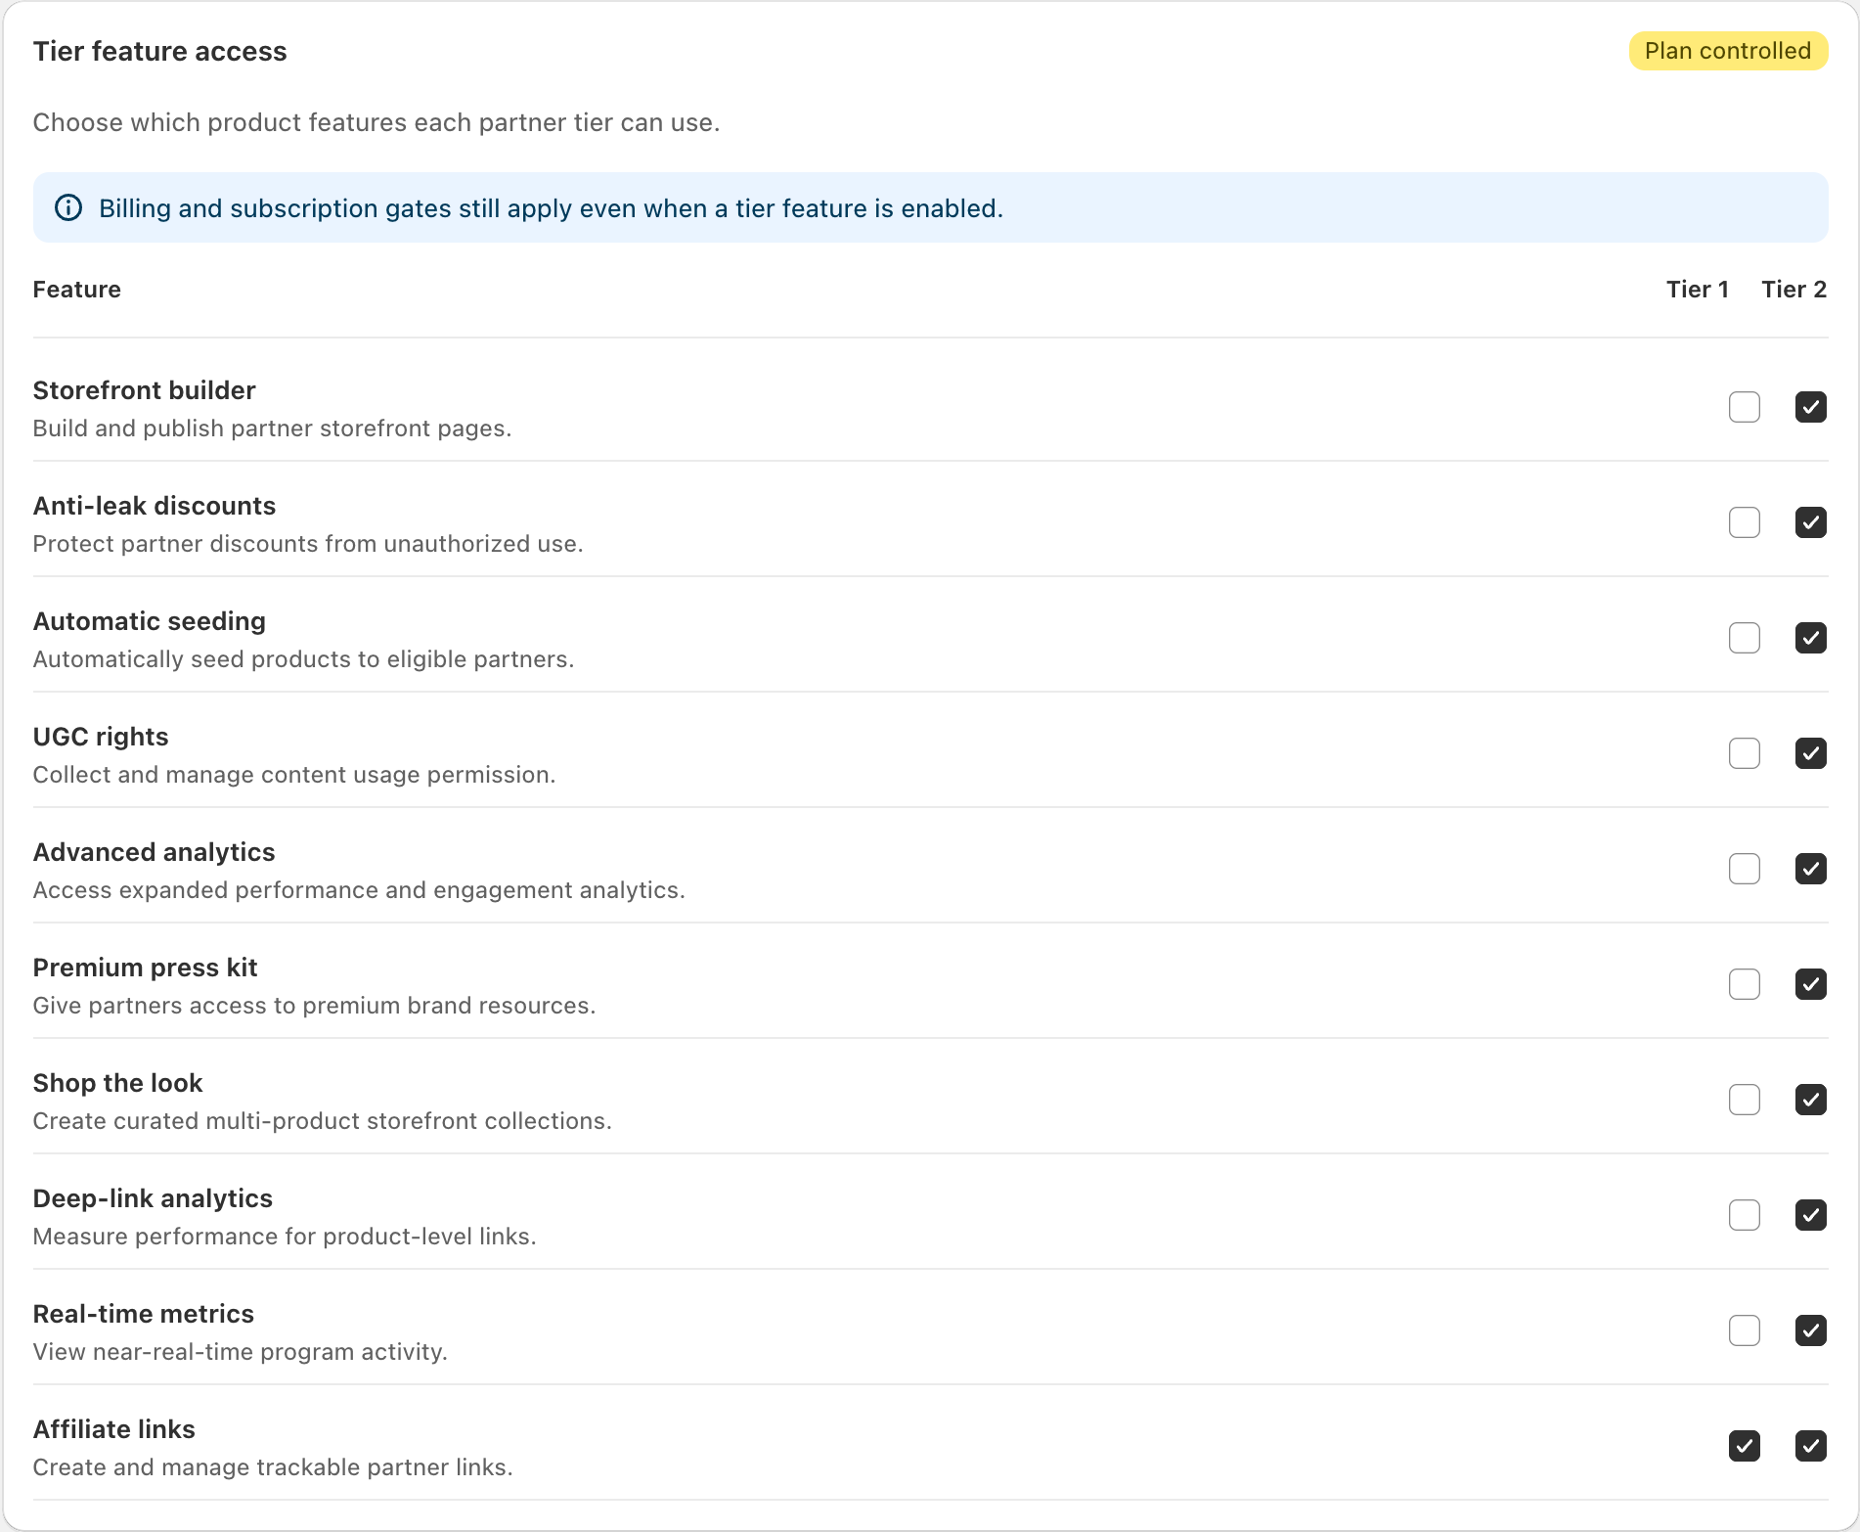Click 'View near-real-time program activity' text
This screenshot has width=1860, height=1532.
pyautogui.click(x=241, y=1352)
